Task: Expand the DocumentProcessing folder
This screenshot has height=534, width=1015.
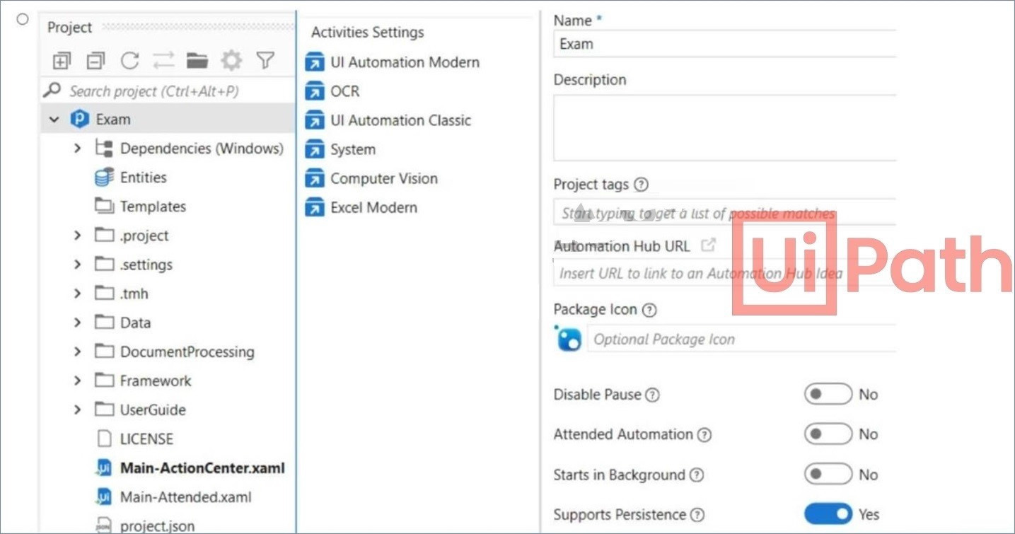Action: point(78,352)
